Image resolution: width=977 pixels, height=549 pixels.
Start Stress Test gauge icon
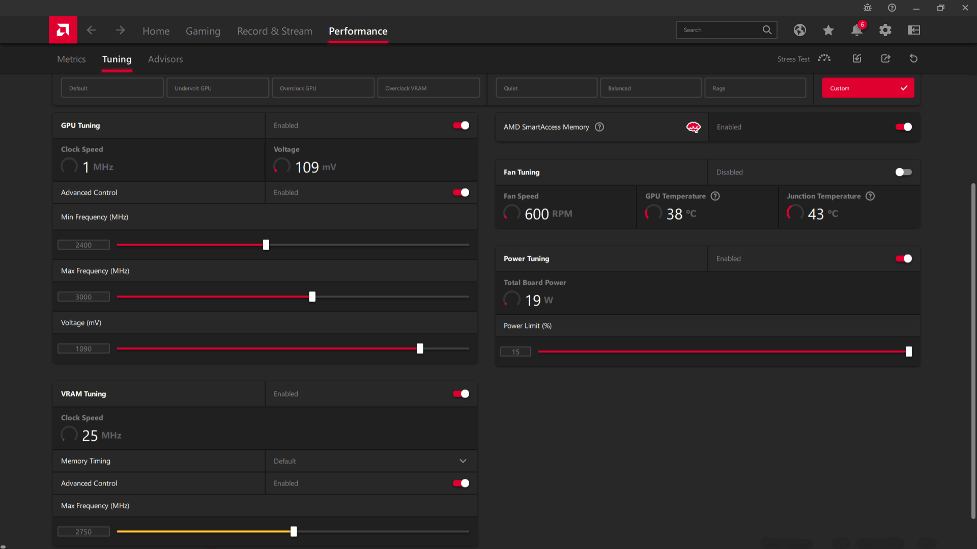(824, 58)
